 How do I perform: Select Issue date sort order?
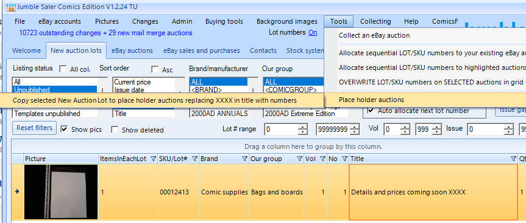[144, 89]
